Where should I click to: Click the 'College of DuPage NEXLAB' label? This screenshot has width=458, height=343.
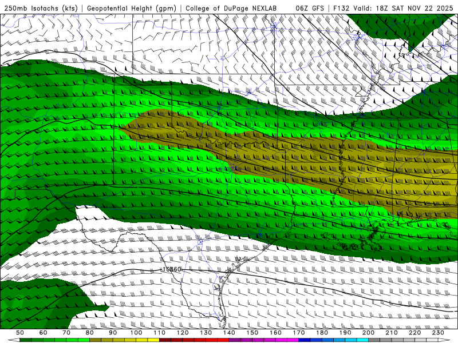231,8
